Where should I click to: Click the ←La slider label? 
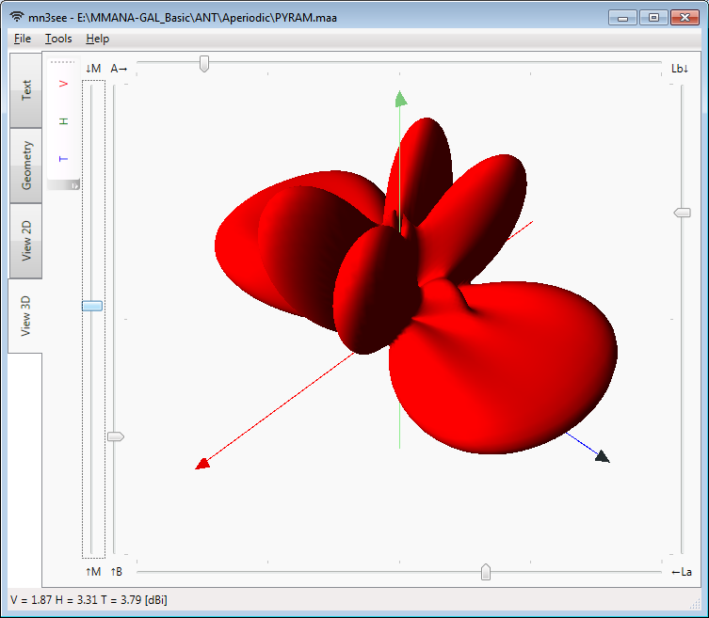(x=682, y=572)
